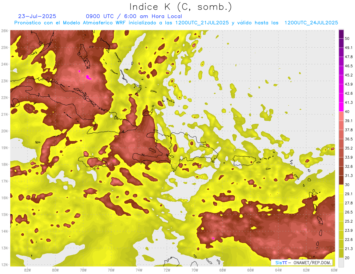Click the '21N' latitude label
Screen dimensions: 355x274
coord(4,114)
